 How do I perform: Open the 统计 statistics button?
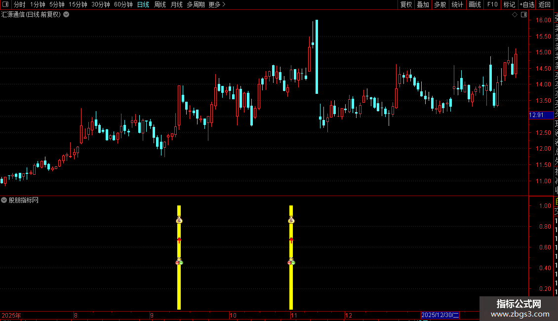click(x=457, y=4)
